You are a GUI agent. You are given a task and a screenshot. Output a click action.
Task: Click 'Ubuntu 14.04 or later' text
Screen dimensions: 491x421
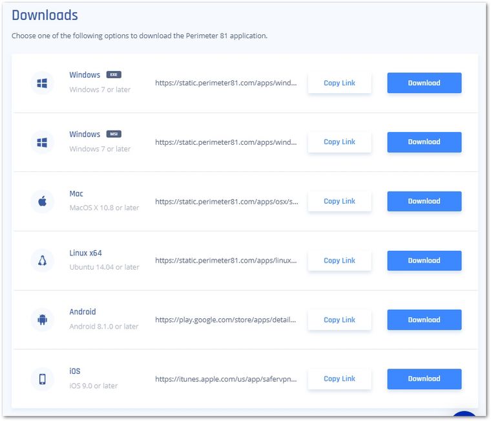(x=104, y=267)
